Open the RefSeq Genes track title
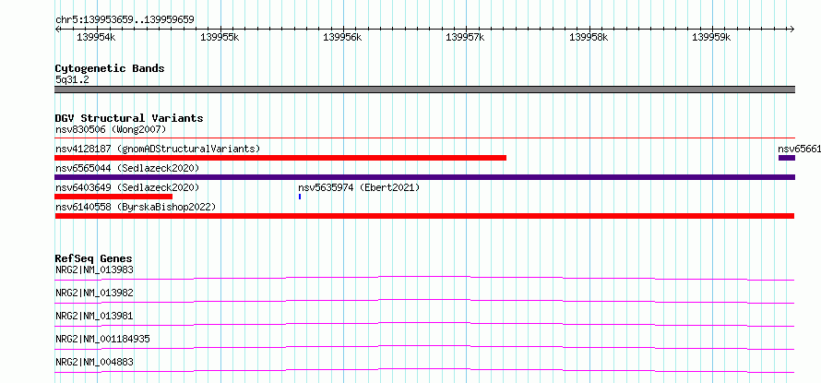 [93, 258]
